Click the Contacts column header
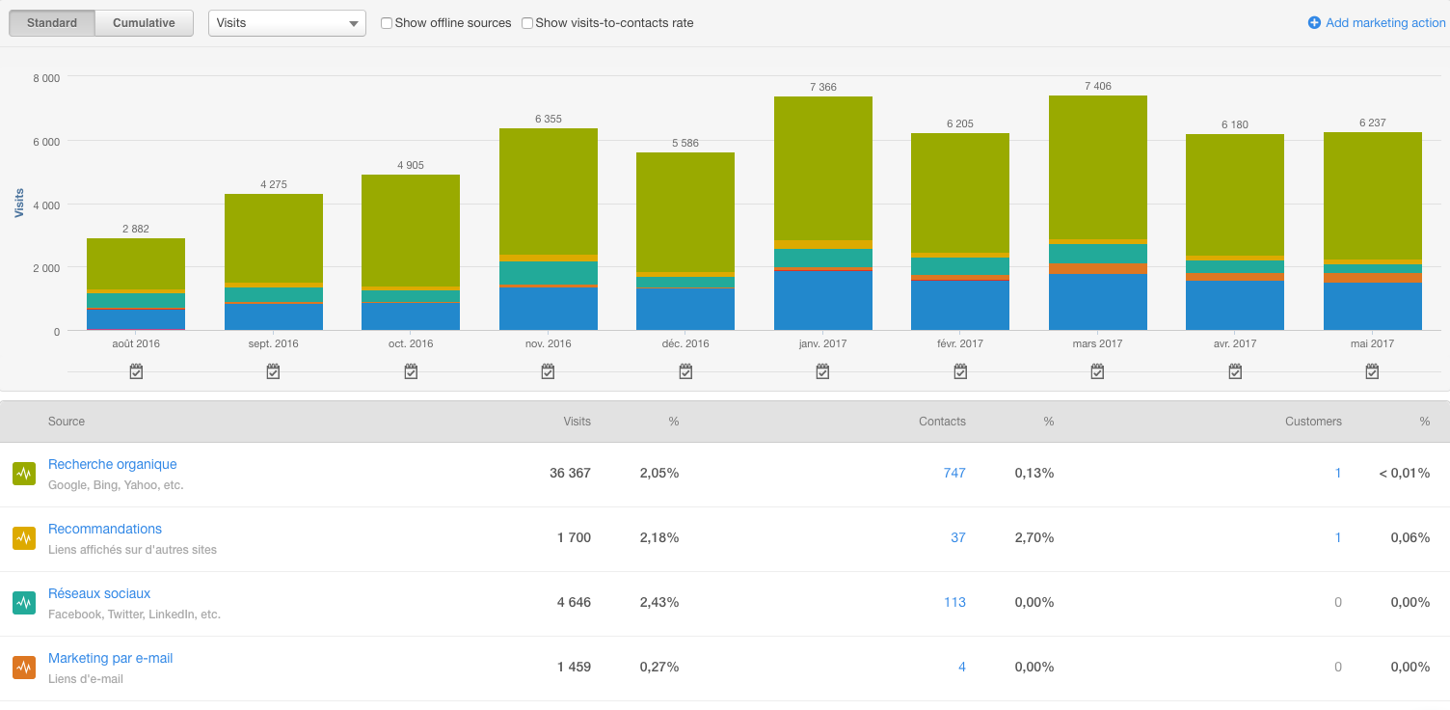The width and height of the screenshot is (1450, 710). point(942,422)
